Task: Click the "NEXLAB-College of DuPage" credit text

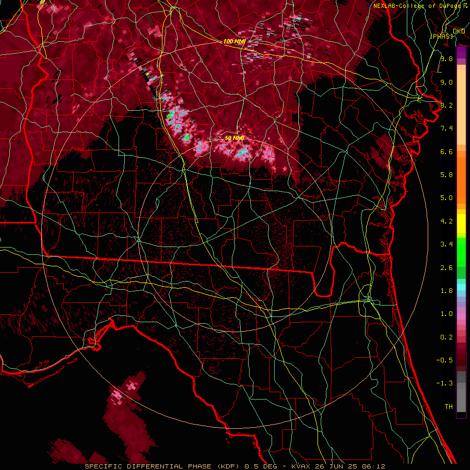Action: click(417, 6)
